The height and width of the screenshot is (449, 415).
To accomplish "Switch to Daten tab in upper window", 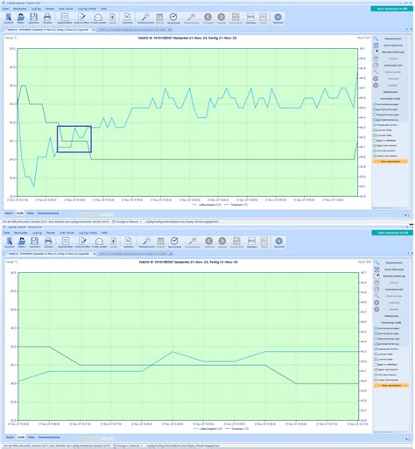I will pyautogui.click(x=31, y=214).
